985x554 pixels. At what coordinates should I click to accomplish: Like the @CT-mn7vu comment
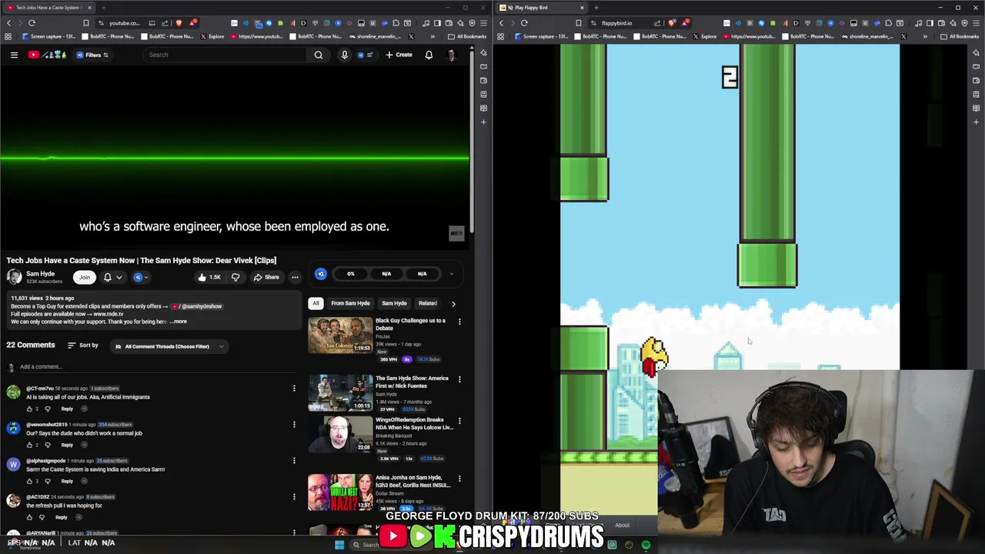tap(30, 409)
